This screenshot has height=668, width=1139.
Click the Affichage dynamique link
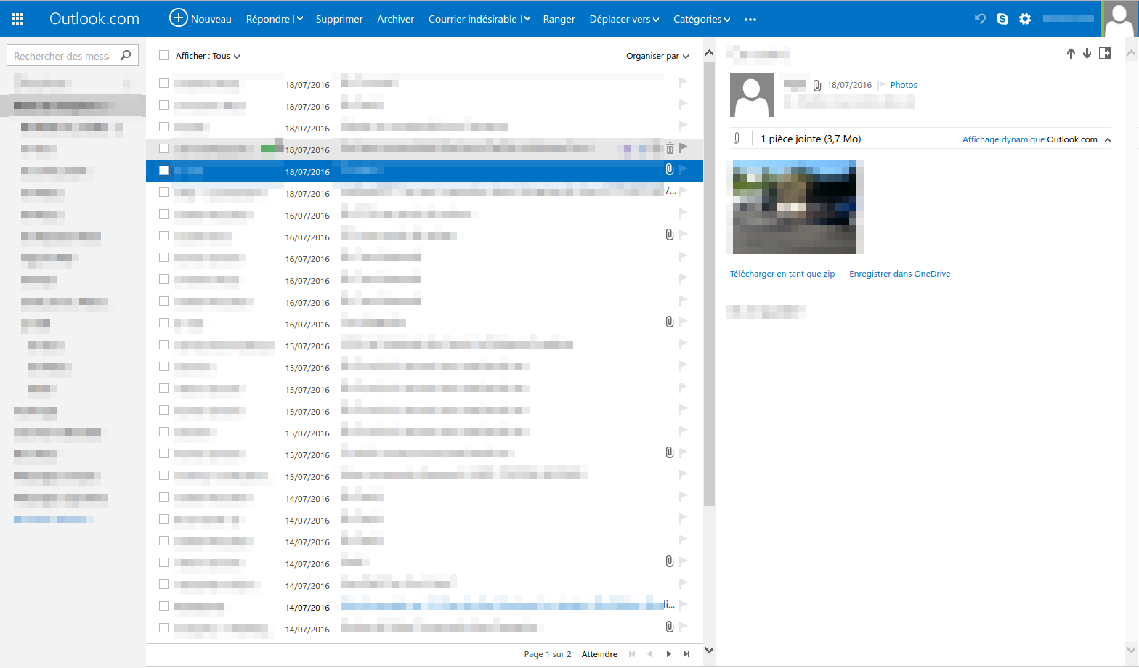1004,139
